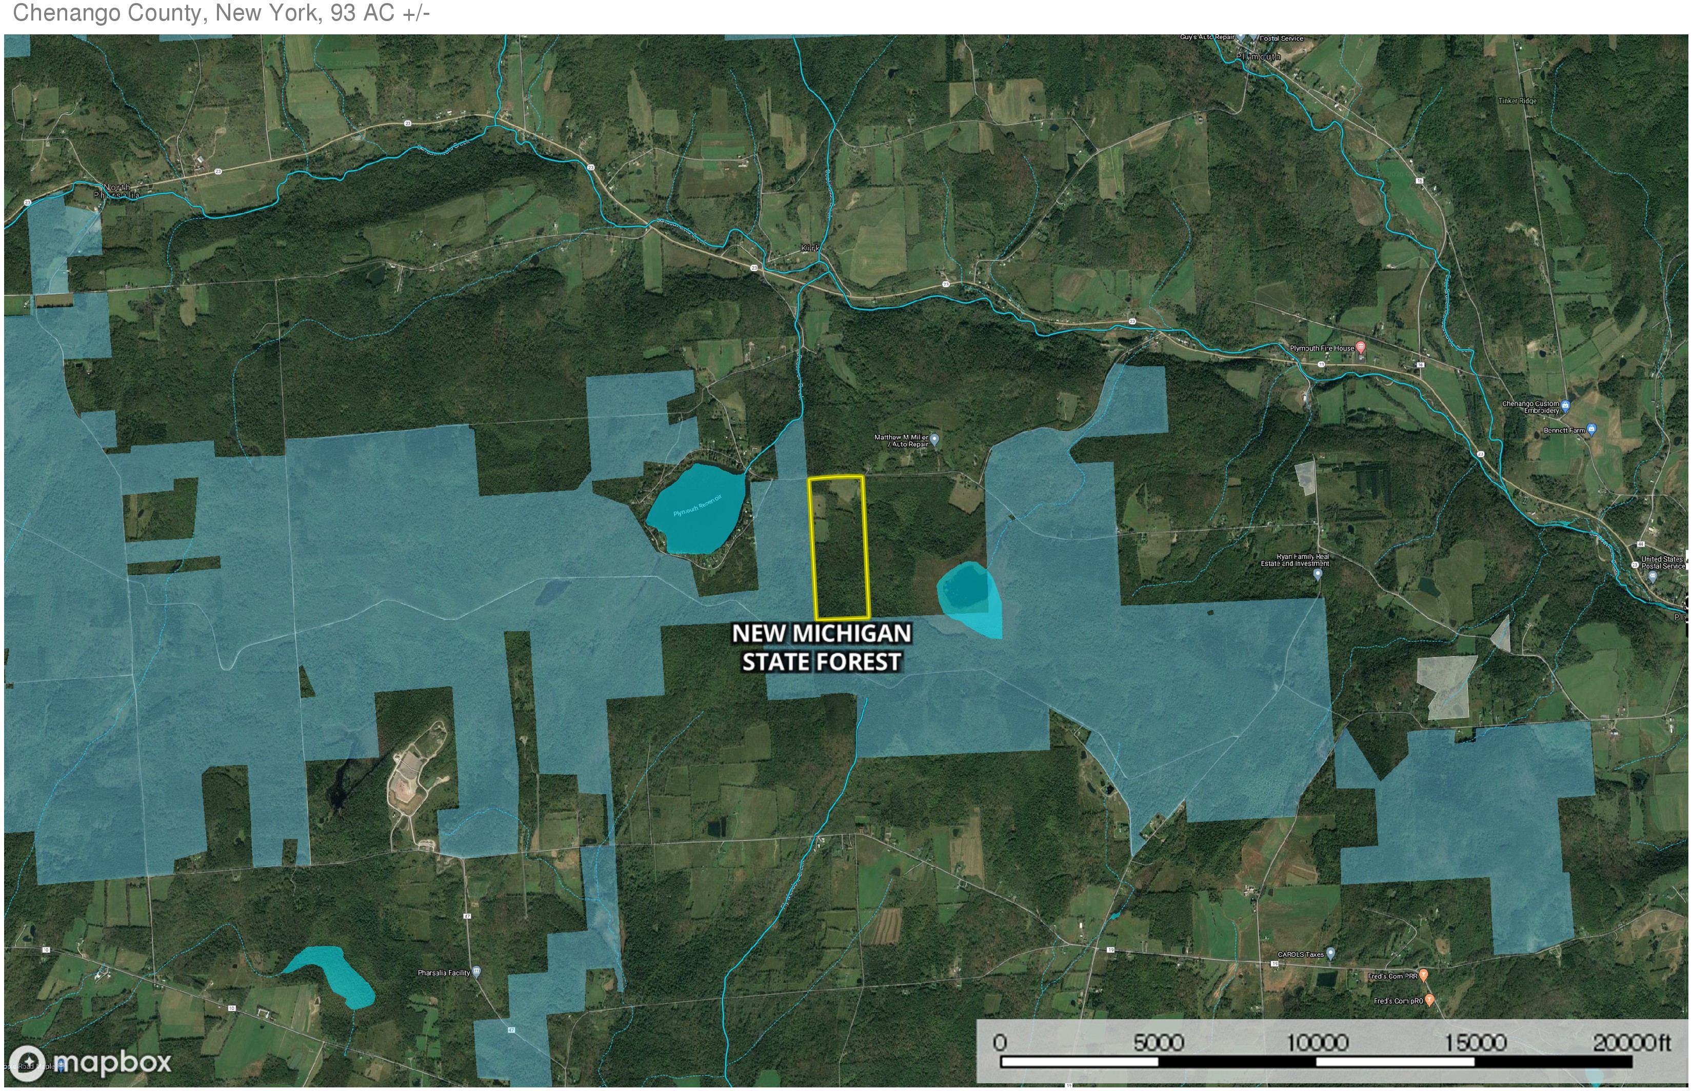Click the Guy's Auto Repair pin
The width and height of the screenshot is (1692, 1091).
pyautogui.click(x=1241, y=37)
